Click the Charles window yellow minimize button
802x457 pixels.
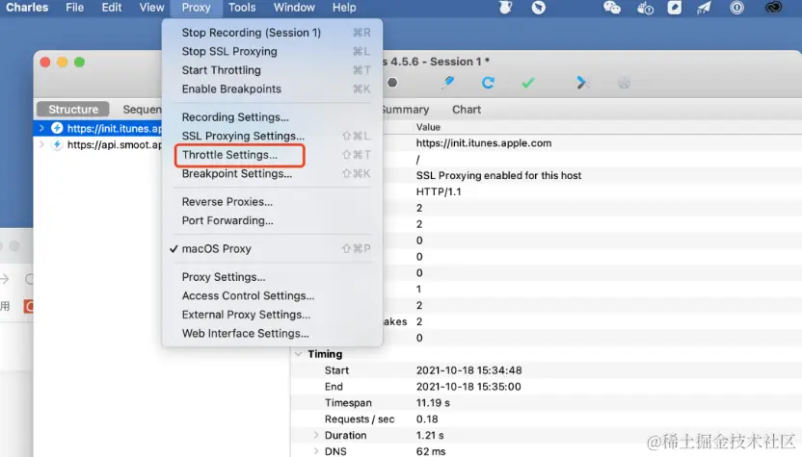click(63, 63)
